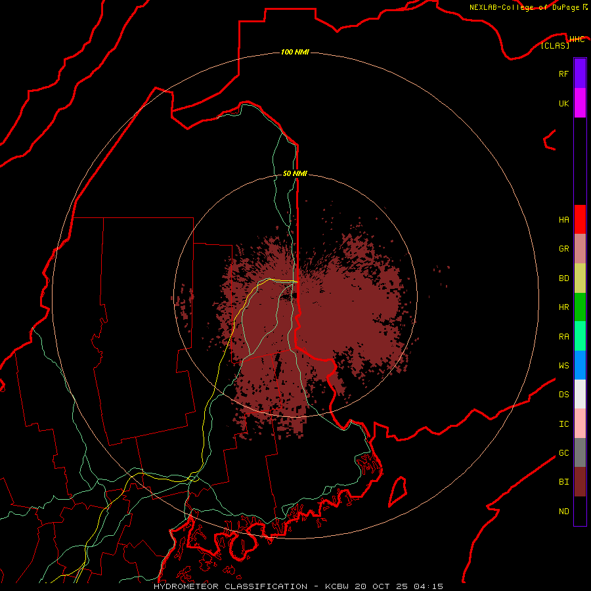Click the GR legend label

[x=563, y=249]
